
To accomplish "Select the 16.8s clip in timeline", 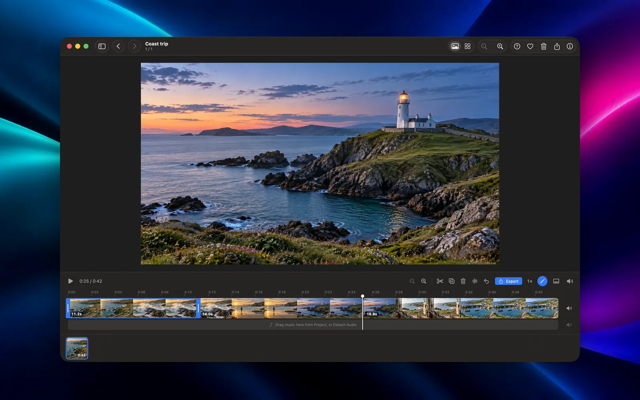I will point(461,308).
